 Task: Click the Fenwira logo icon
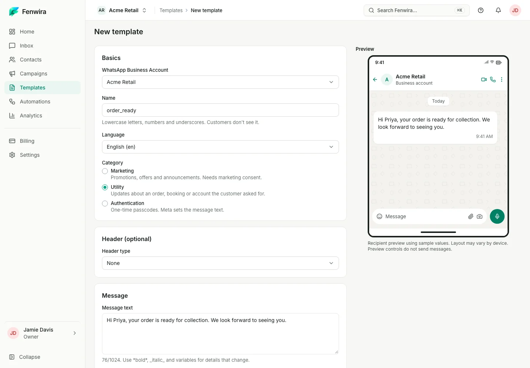[x=14, y=12]
